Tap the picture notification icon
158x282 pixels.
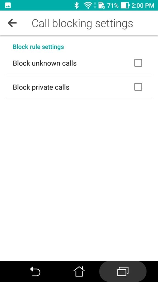click(8, 6)
